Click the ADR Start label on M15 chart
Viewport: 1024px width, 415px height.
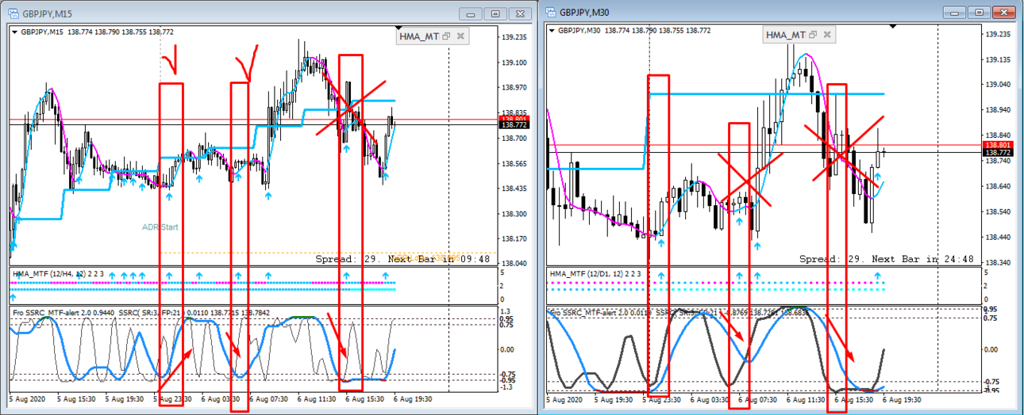click(160, 227)
